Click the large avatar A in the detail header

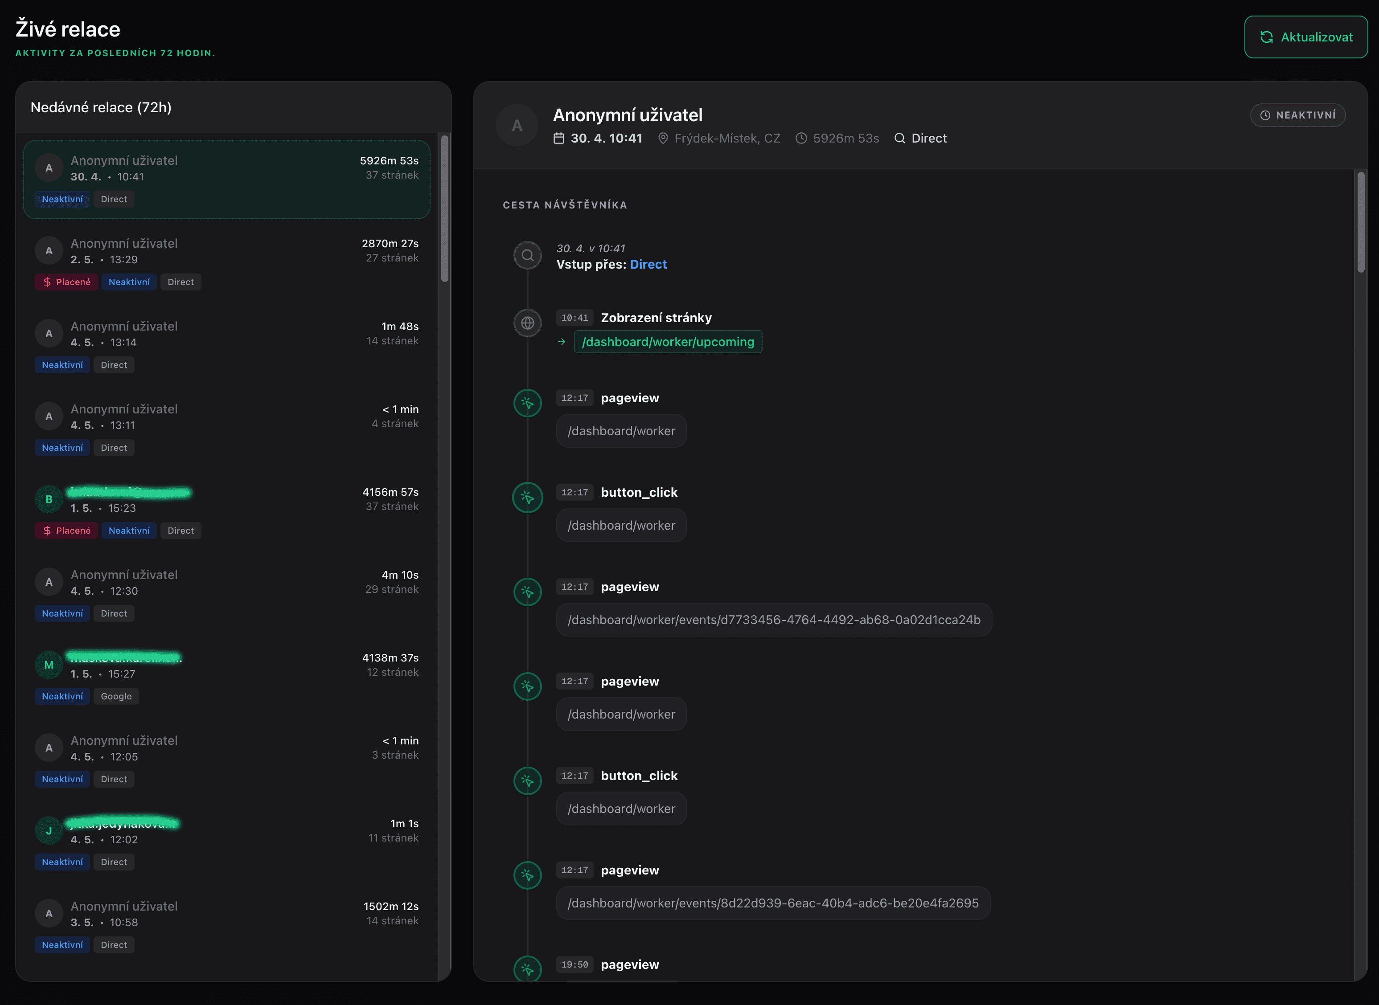(517, 125)
